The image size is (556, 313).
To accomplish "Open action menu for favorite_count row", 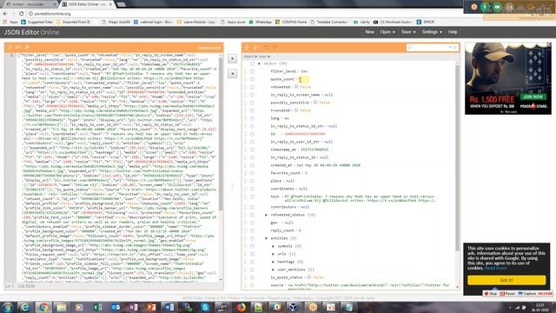I will pyautogui.click(x=252, y=173).
